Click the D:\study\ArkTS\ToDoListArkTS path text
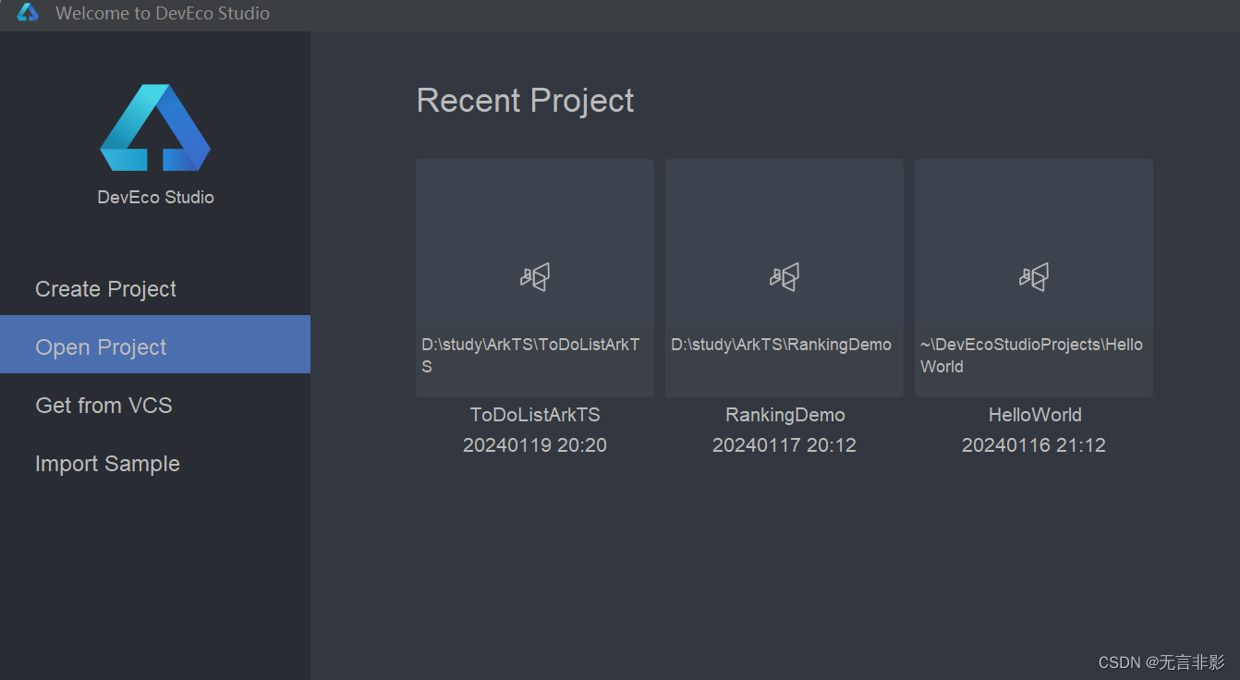The width and height of the screenshot is (1240, 680). point(530,356)
